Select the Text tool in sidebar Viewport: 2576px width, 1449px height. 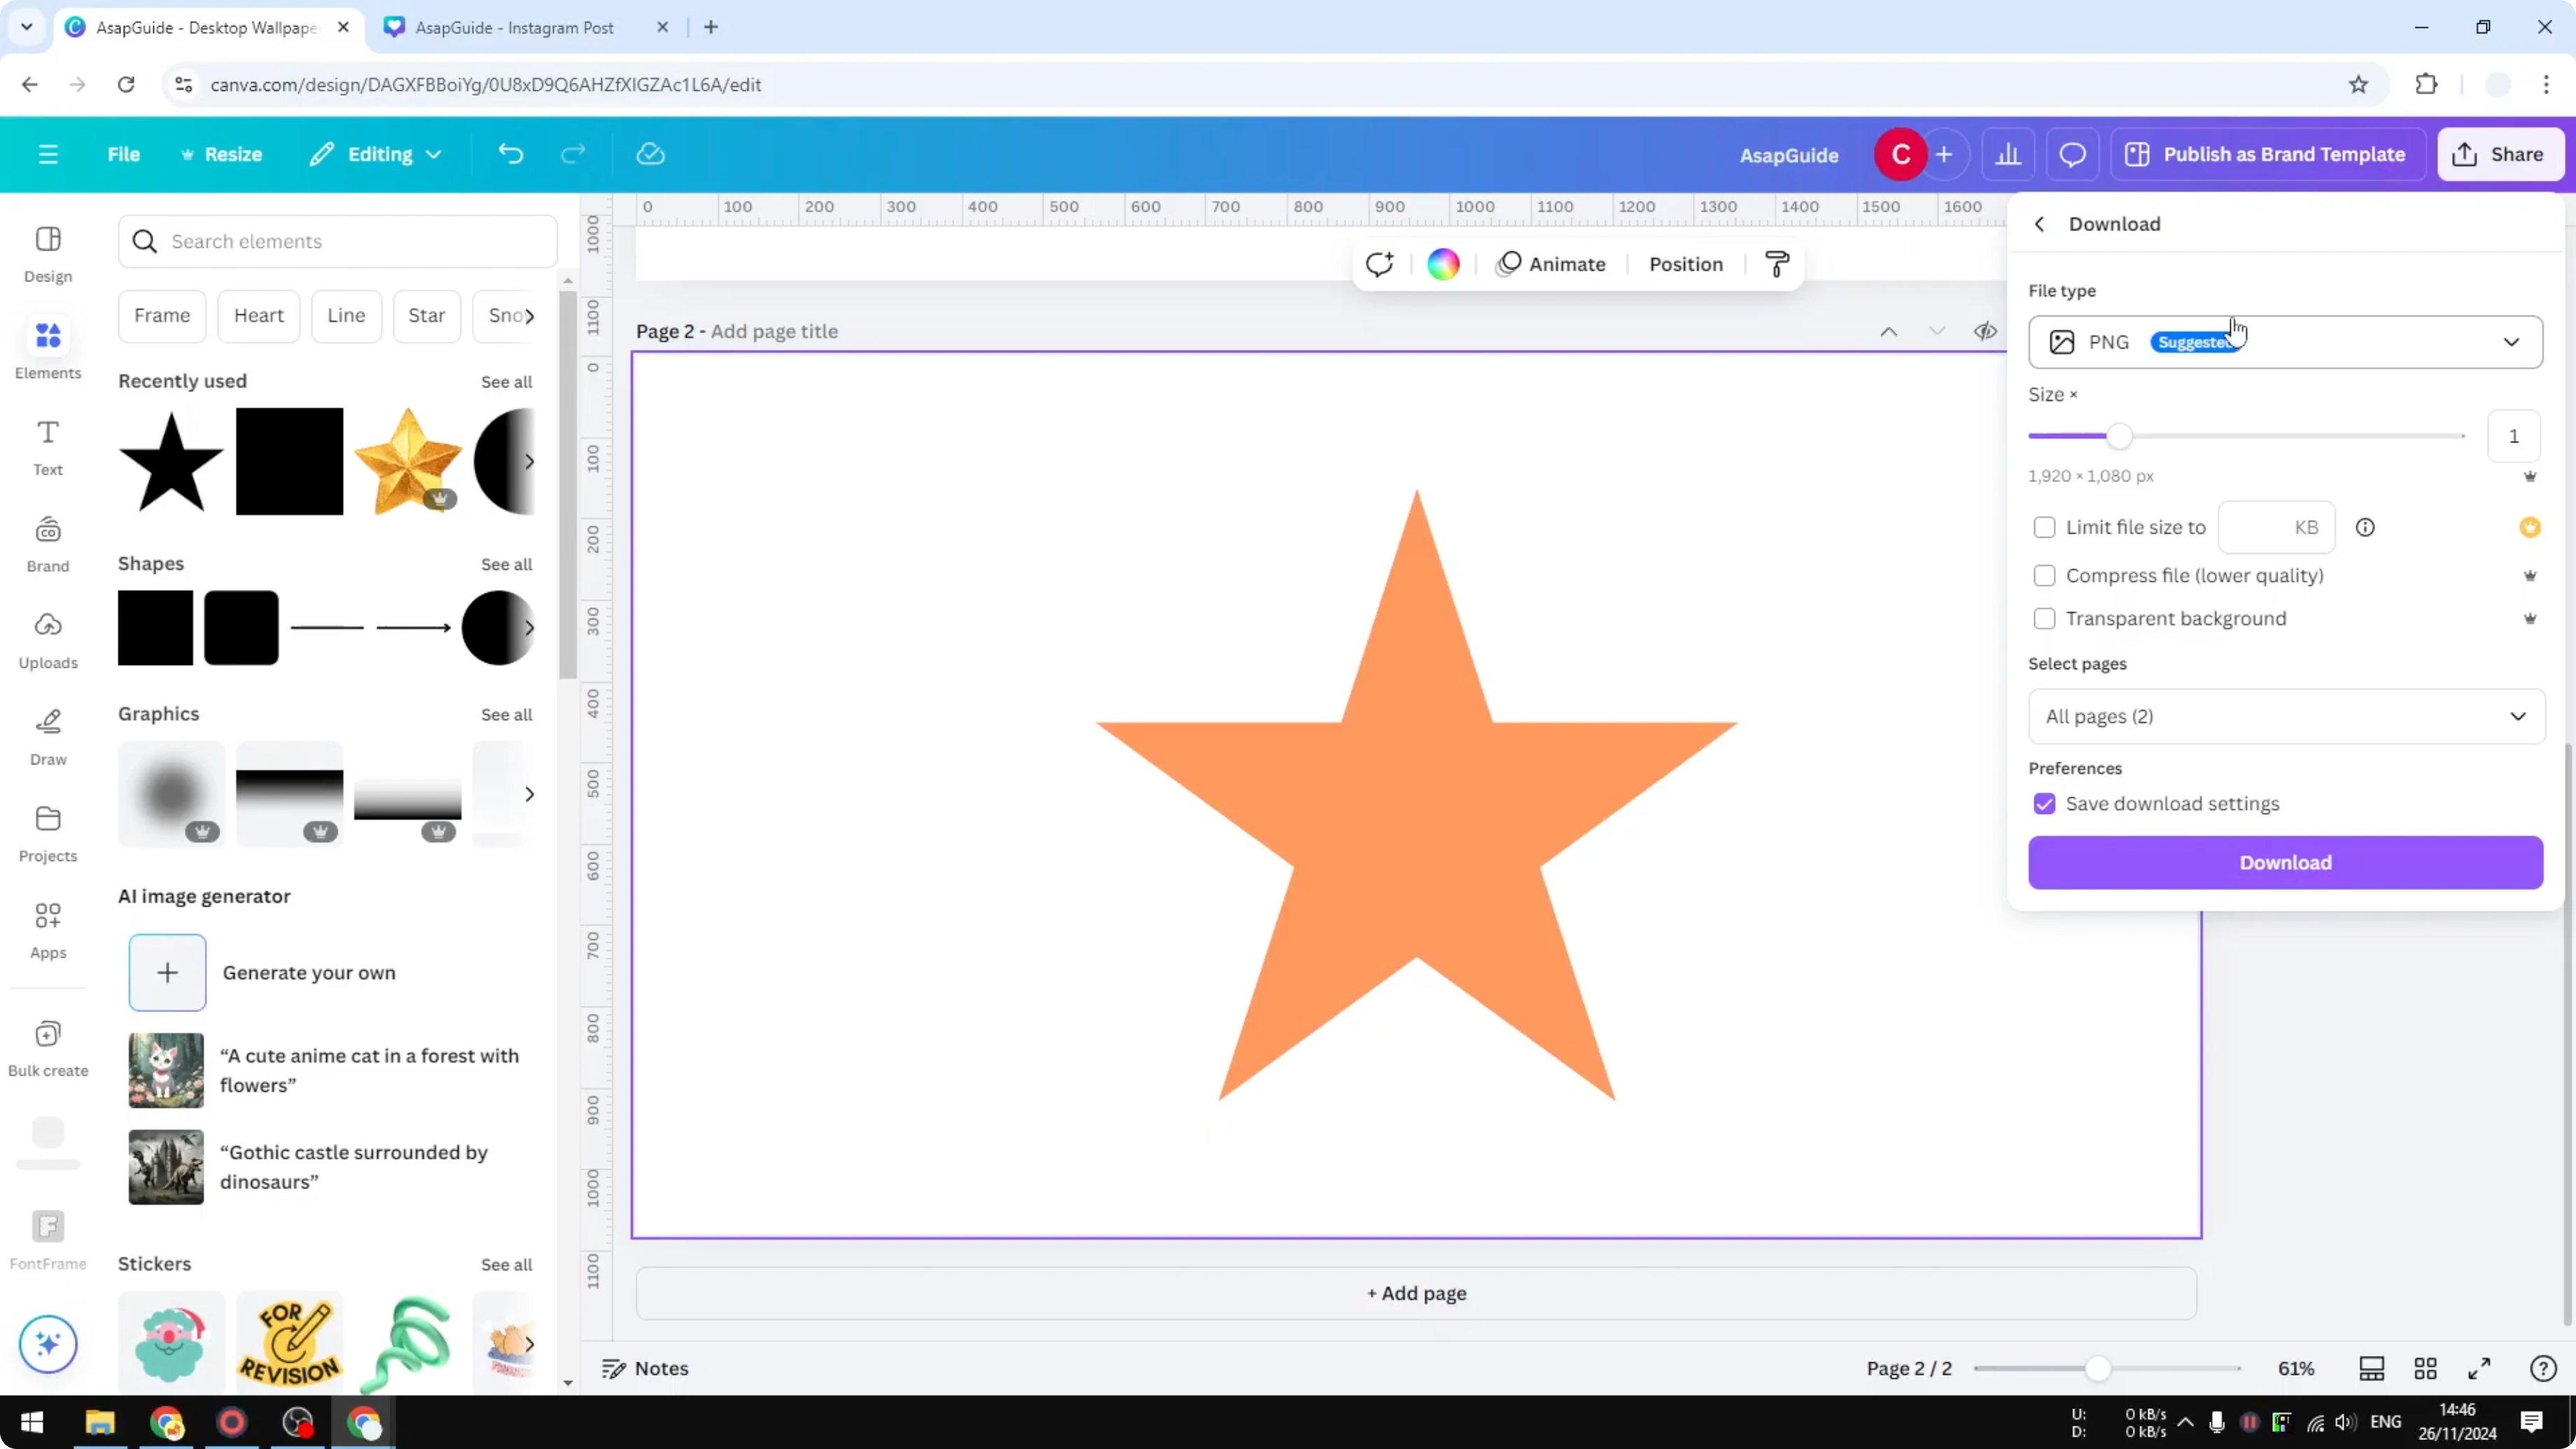(47, 446)
